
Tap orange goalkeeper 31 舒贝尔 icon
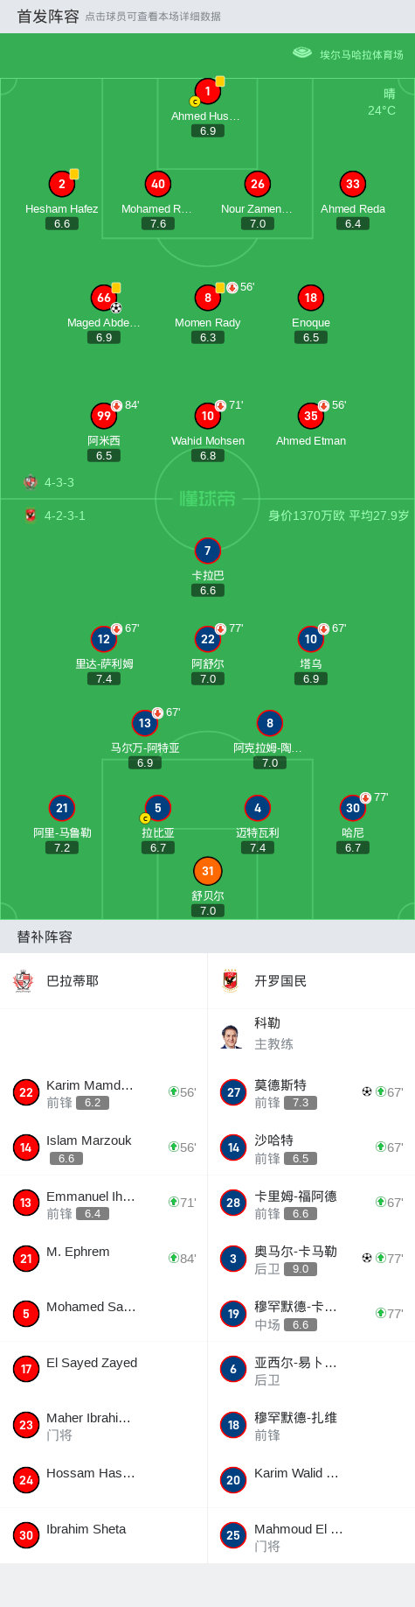(207, 871)
